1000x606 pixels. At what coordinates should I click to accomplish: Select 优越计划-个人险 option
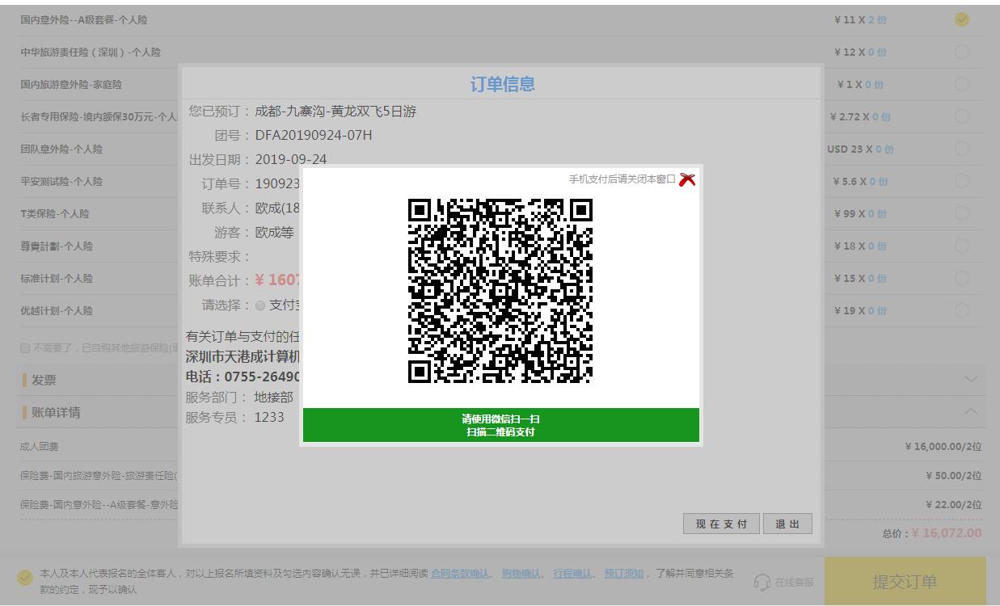962,310
